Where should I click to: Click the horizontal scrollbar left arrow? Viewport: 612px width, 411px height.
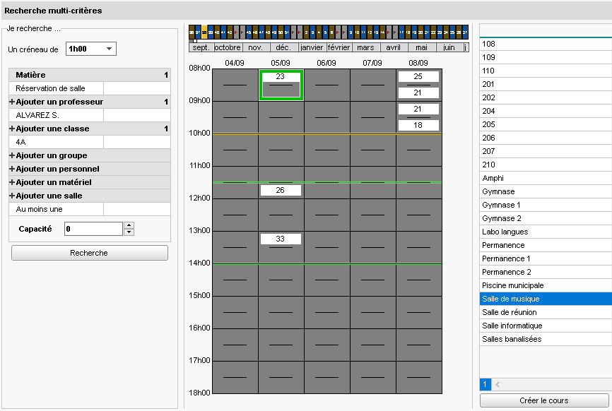(498, 384)
